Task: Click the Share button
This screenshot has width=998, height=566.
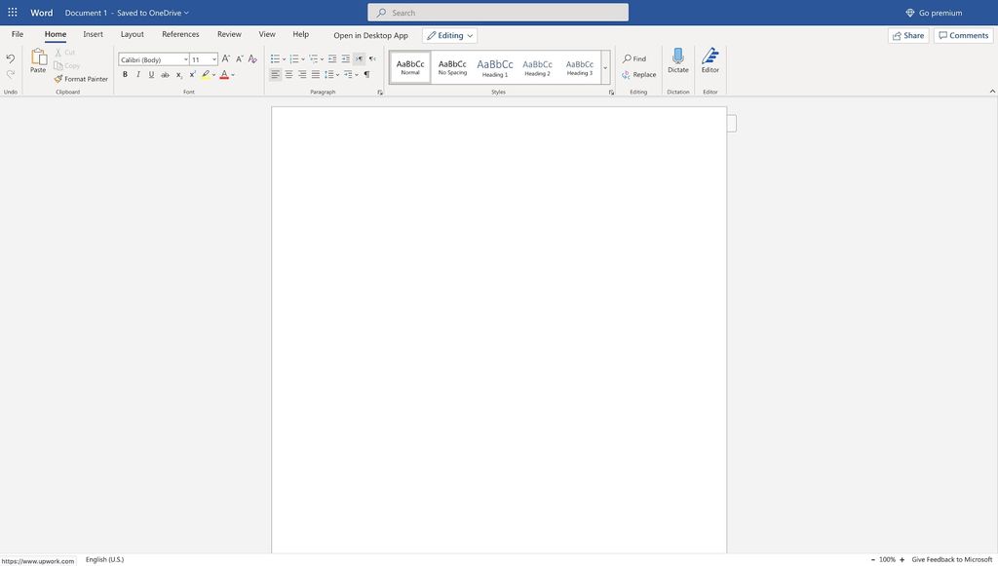Action: point(909,34)
